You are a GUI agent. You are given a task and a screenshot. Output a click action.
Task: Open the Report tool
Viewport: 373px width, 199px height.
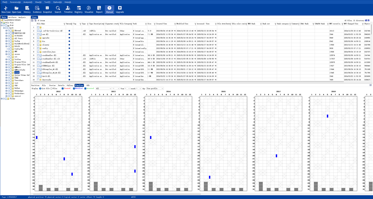point(99,9)
